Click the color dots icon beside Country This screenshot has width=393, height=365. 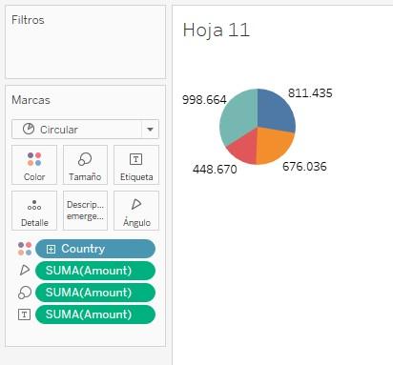pyautogui.click(x=25, y=249)
